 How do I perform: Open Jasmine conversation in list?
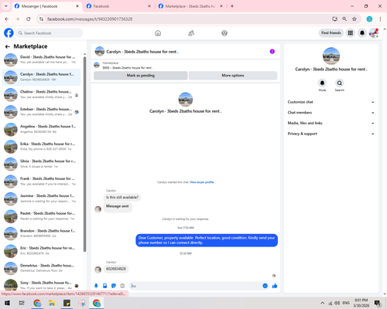tap(41, 199)
